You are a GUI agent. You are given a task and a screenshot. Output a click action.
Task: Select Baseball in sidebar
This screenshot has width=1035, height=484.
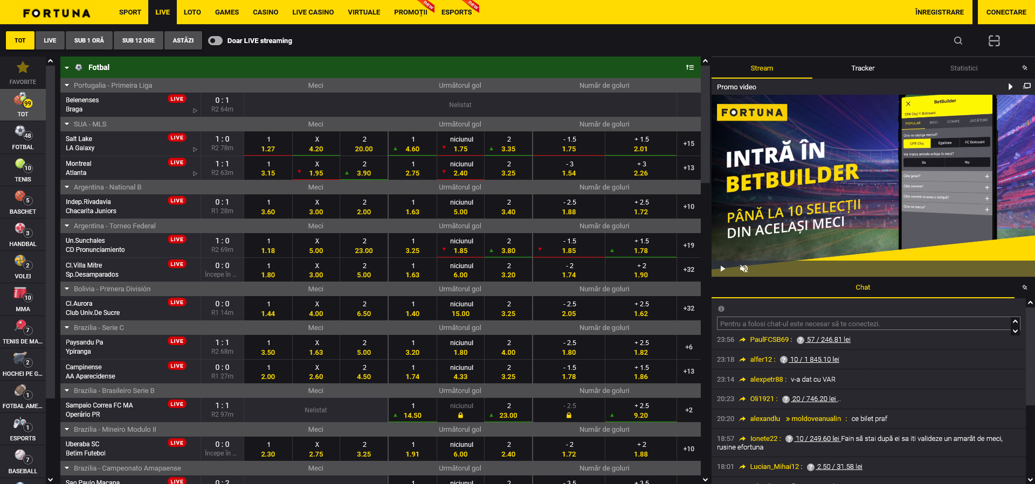23,461
